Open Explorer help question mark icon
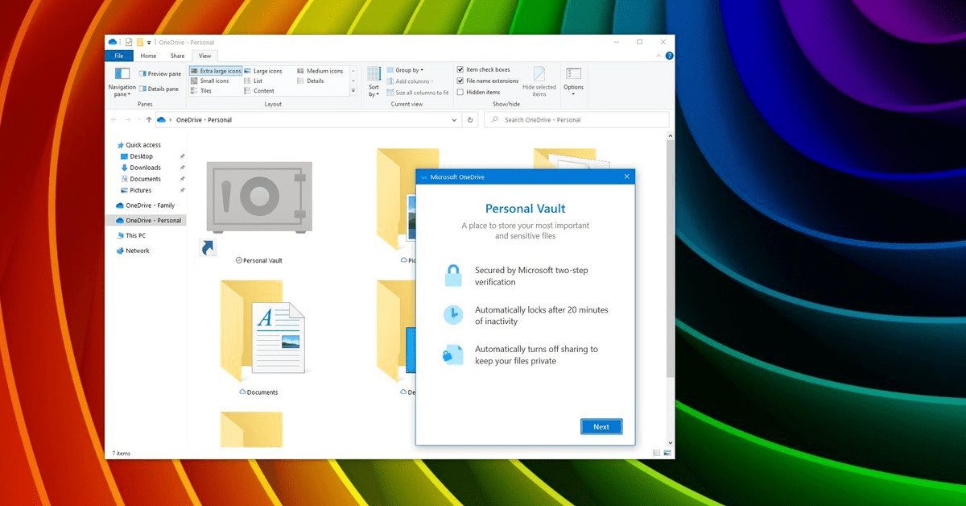 click(669, 56)
